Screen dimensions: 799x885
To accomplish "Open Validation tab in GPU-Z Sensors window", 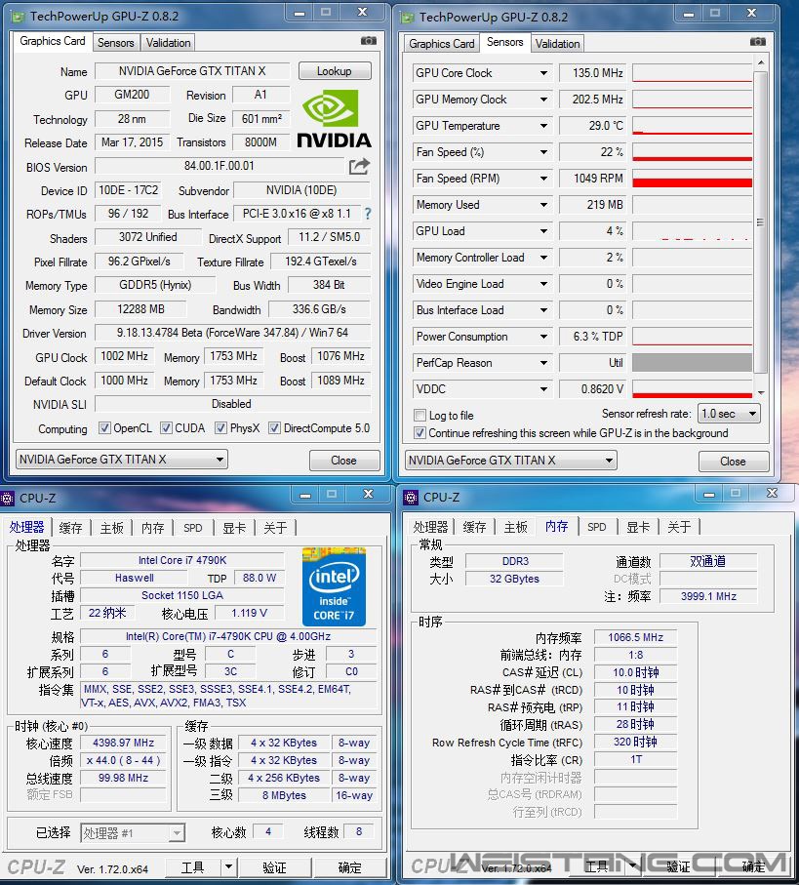I will [557, 44].
